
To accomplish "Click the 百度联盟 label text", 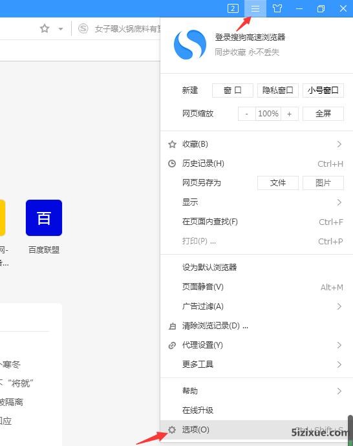I will [x=44, y=250].
